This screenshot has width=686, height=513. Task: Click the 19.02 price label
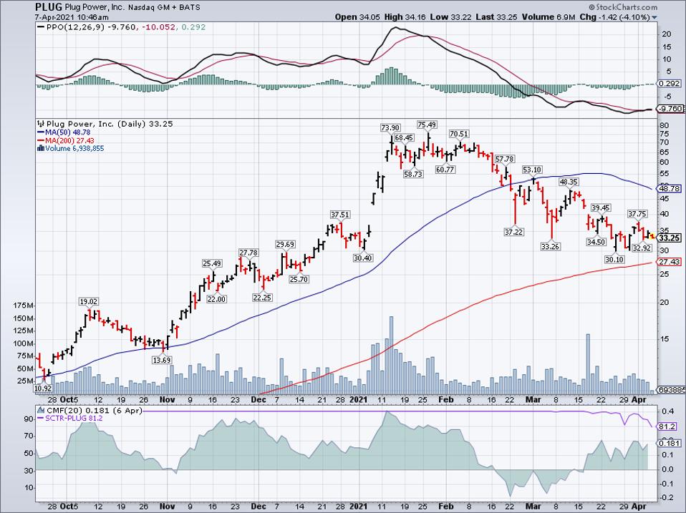(x=88, y=301)
